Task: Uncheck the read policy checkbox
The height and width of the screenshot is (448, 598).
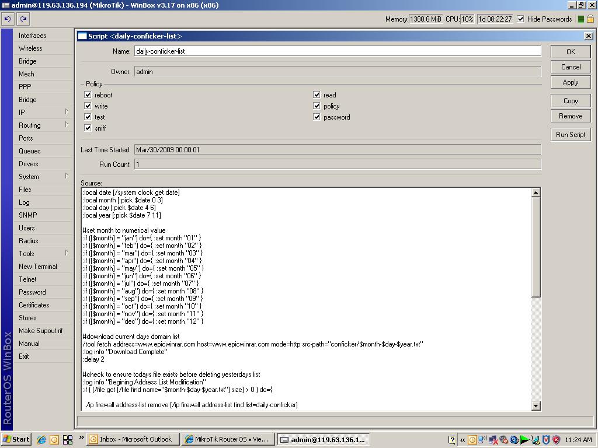Action: (x=317, y=94)
